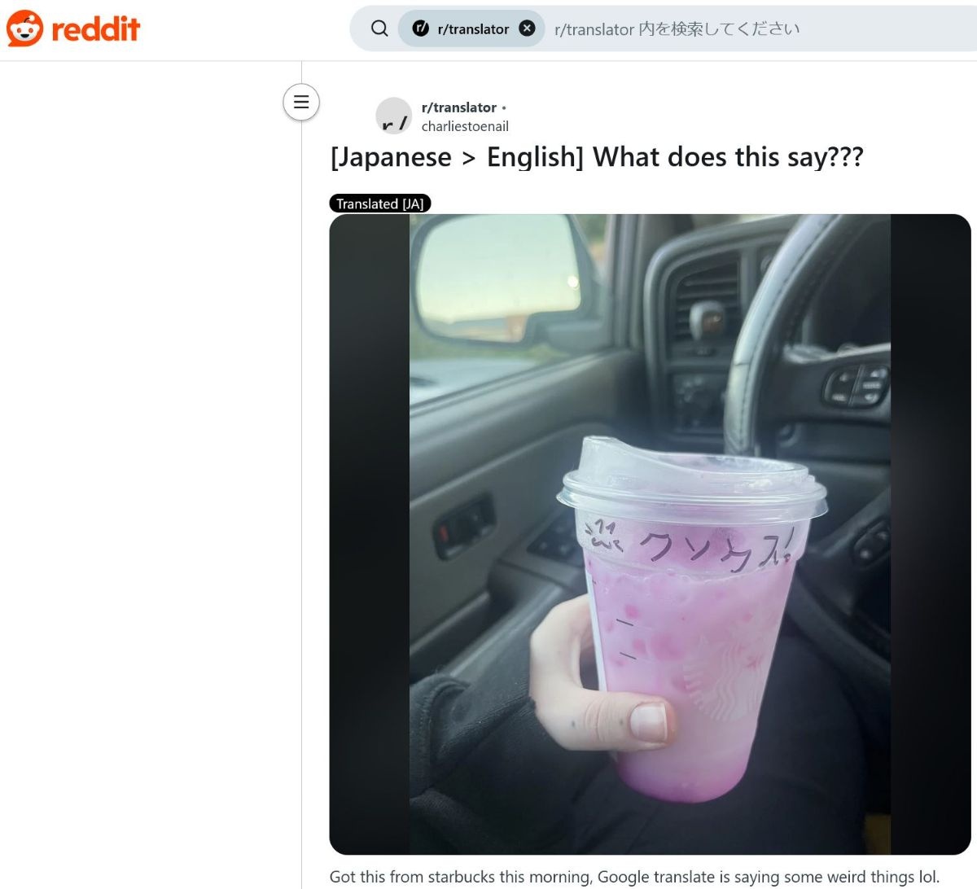
Task: Open the Reddit home logo
Action: click(73, 28)
